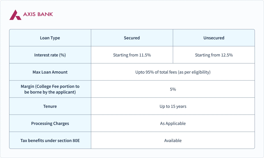264x158 pixels.
Task: Click Upto 95% of total fees text
Action: [x=173, y=72]
